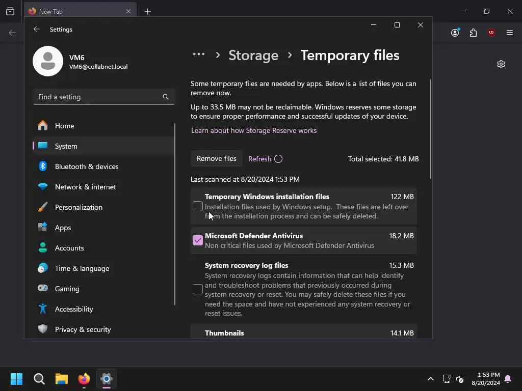Close the Firefox New Tab
522x391 pixels.
[x=128, y=11]
